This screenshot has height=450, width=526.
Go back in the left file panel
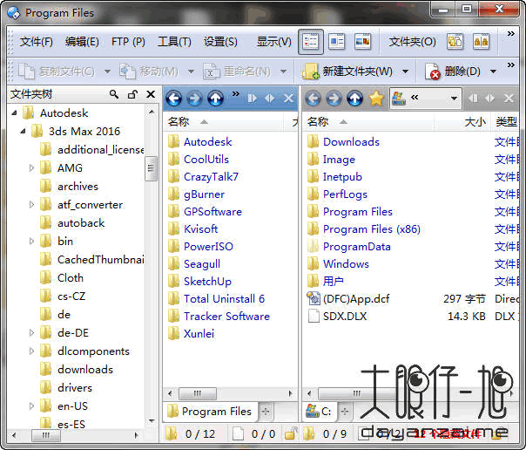tap(174, 99)
